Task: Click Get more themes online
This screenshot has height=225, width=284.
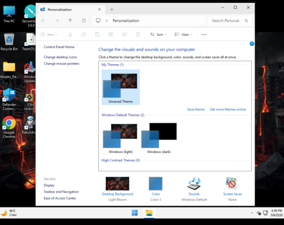Action: click(x=228, y=109)
